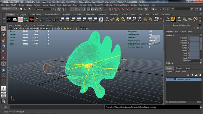Viewport: 203px width, 114px height.
Task: Click the Clownfish_Module layer color swatch
Action: click(x=175, y=79)
